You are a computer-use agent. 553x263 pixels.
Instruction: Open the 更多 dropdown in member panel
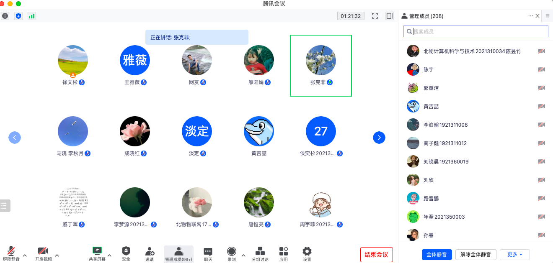click(x=514, y=254)
